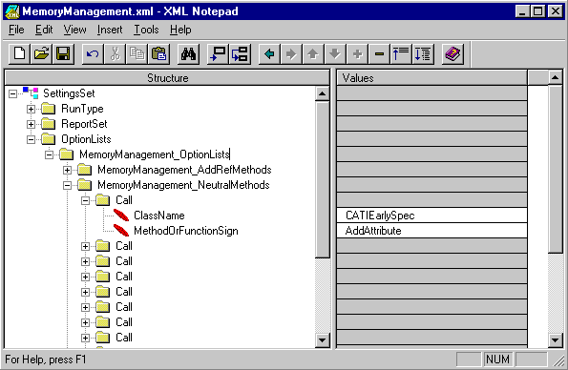
Task: Open the File menu
Action: [16, 30]
